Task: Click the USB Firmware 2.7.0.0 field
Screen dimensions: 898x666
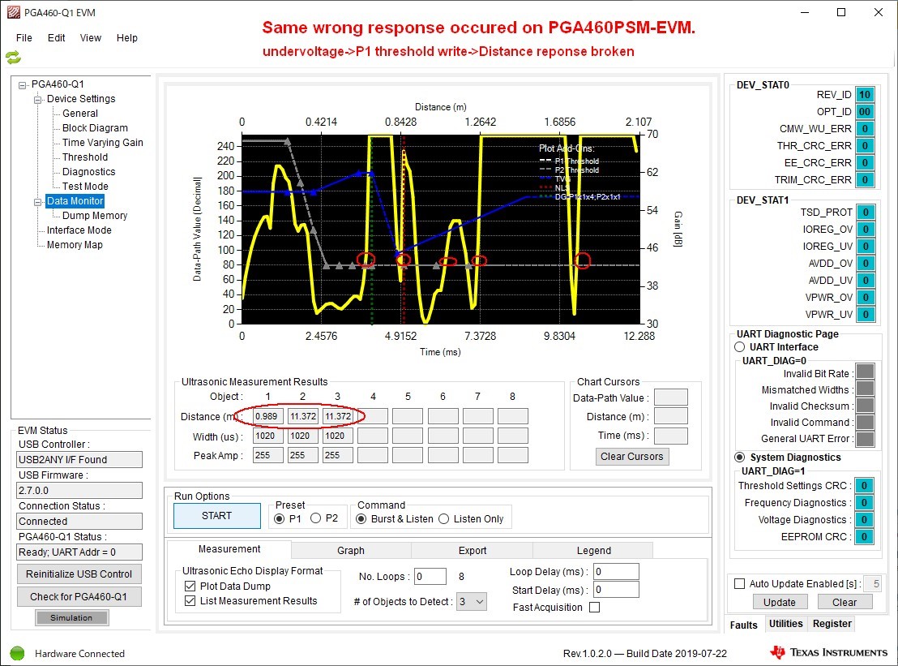Action: [x=79, y=491]
